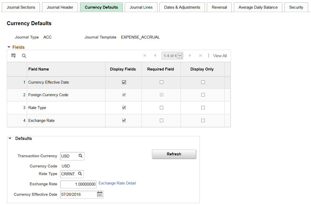Jump to first page using first-page arrow

click(x=144, y=56)
